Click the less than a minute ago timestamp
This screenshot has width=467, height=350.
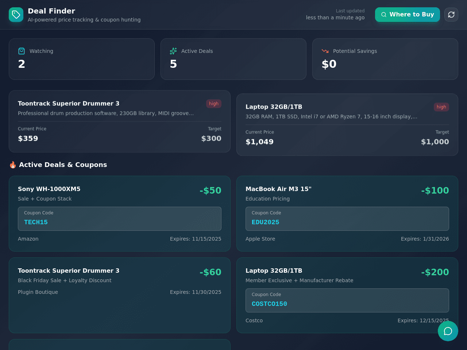tap(335, 17)
